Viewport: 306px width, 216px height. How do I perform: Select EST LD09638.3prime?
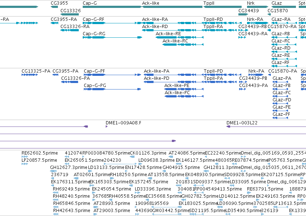140,164
